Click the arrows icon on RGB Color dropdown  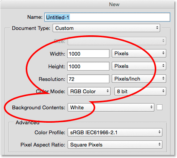[108, 91]
